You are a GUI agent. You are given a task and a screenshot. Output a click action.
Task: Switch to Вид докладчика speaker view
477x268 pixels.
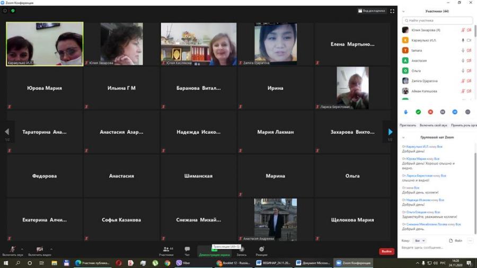tap(372, 11)
